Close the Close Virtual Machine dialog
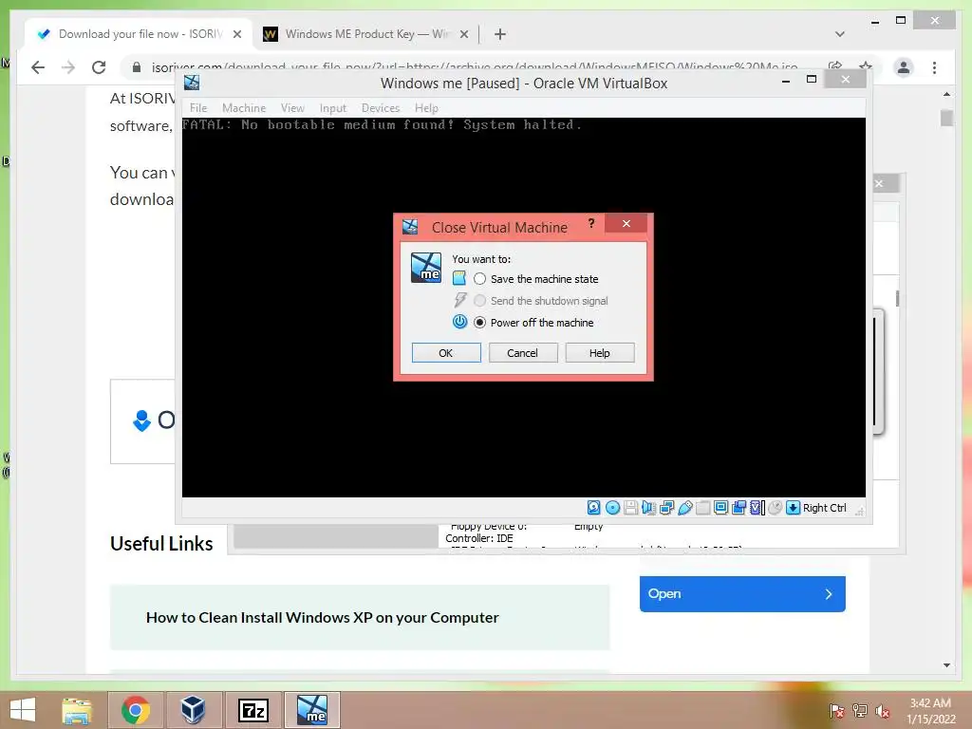972x729 pixels. (x=626, y=223)
